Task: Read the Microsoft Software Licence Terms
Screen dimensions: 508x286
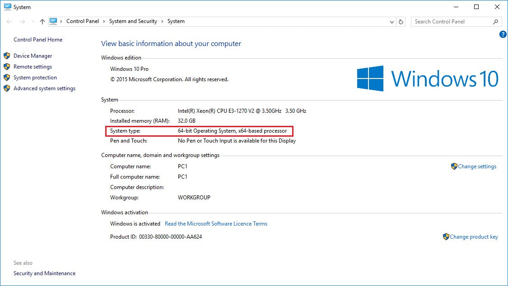Action: click(216, 223)
